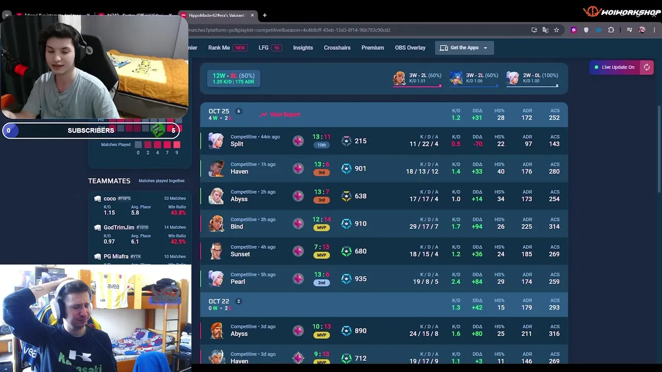Click the tier icon showing 638 score
The image size is (662, 372).
point(347,196)
